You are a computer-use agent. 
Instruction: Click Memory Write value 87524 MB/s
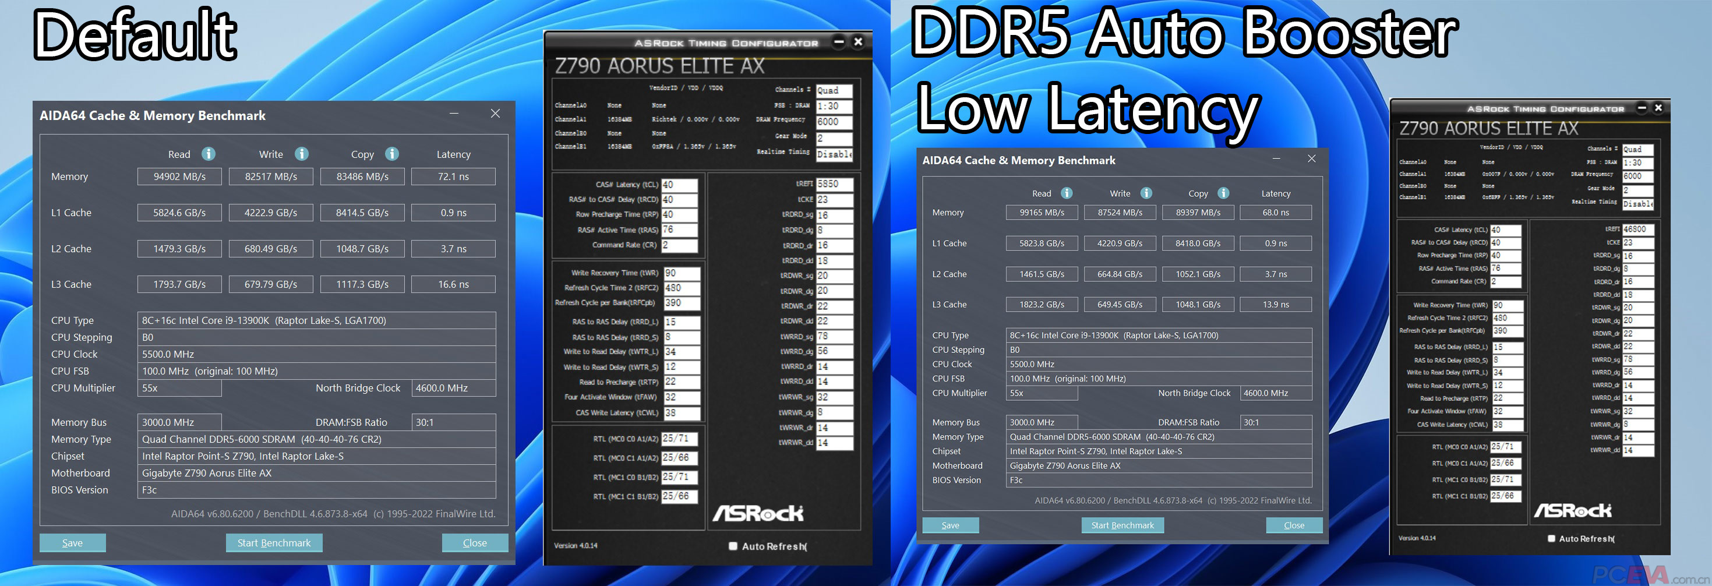[x=1120, y=213]
